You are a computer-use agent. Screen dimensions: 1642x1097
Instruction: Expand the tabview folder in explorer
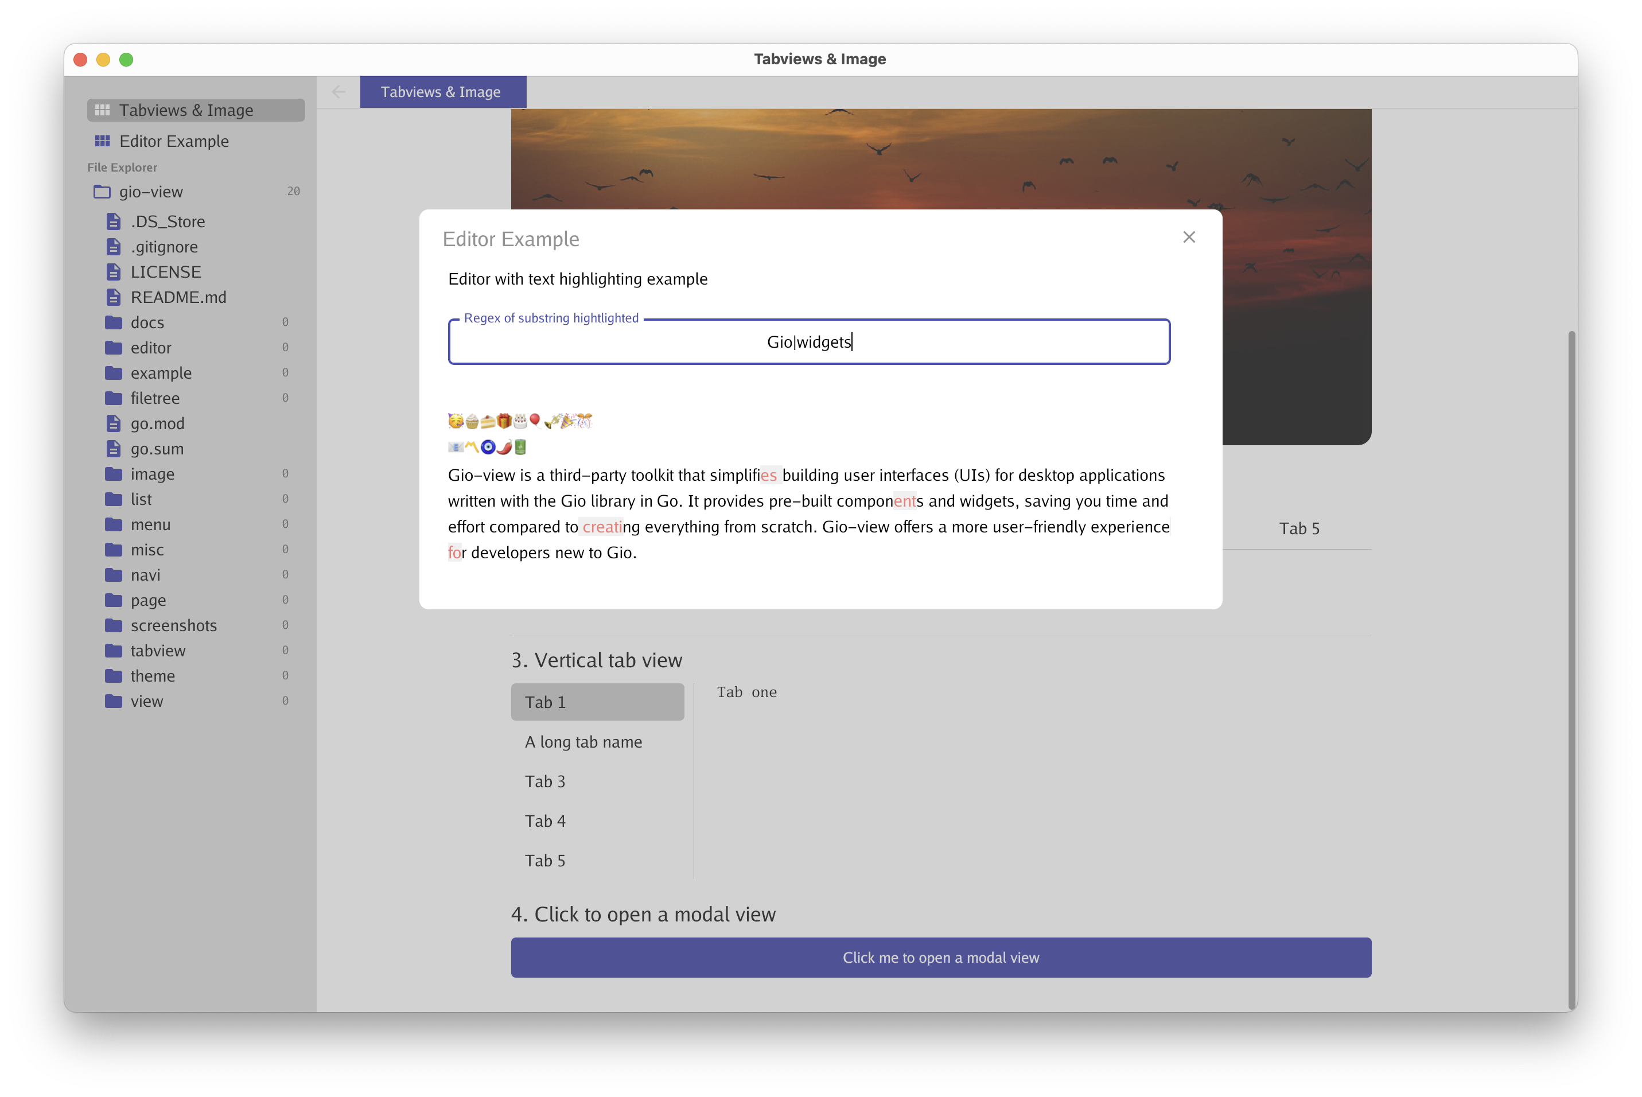click(x=158, y=651)
